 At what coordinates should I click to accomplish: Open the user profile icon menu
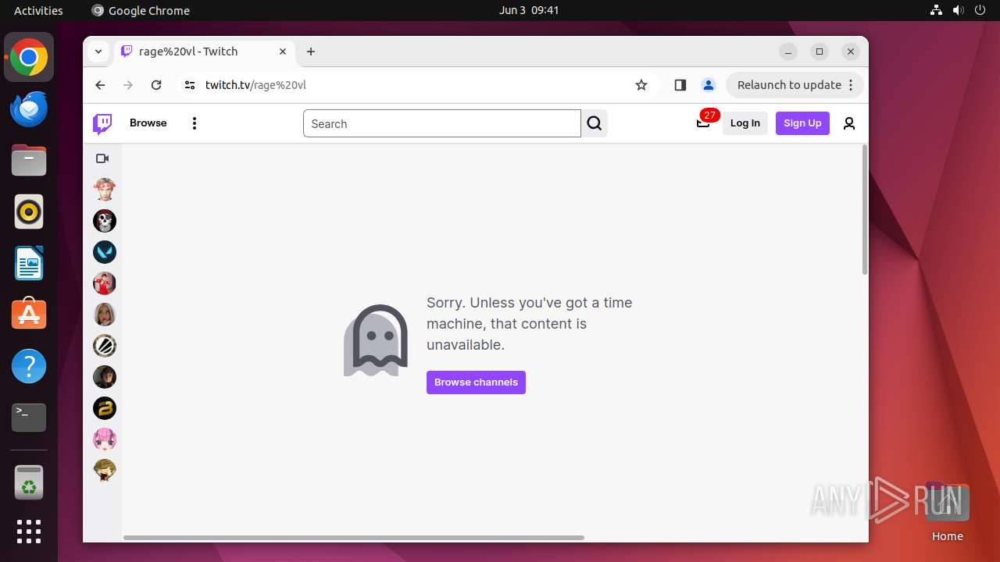849,123
